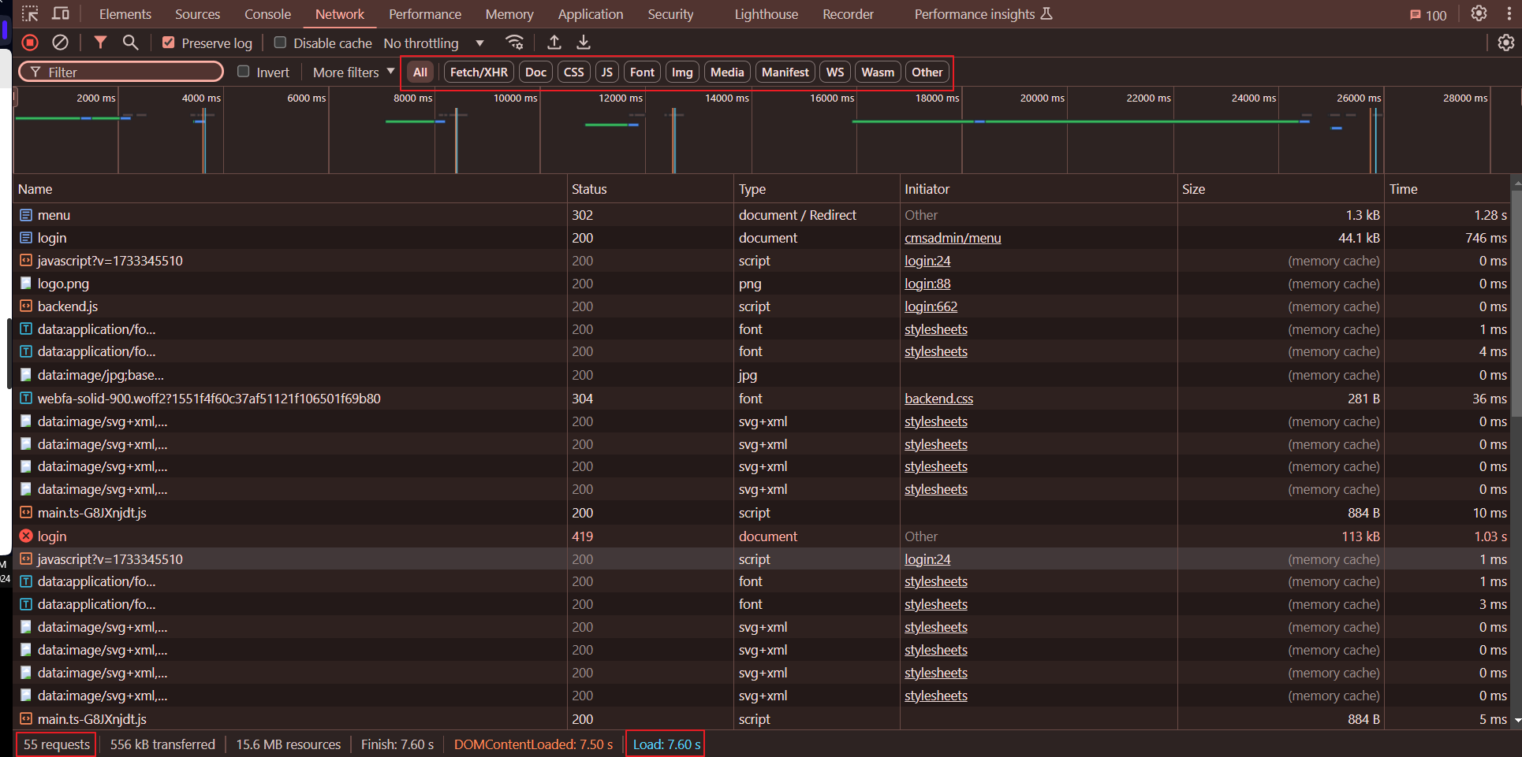Select the first main.ts-G8JXnjdt.js request
The width and height of the screenshot is (1522, 757).
[762, 513]
